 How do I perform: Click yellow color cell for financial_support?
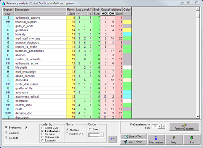(127, 22)
